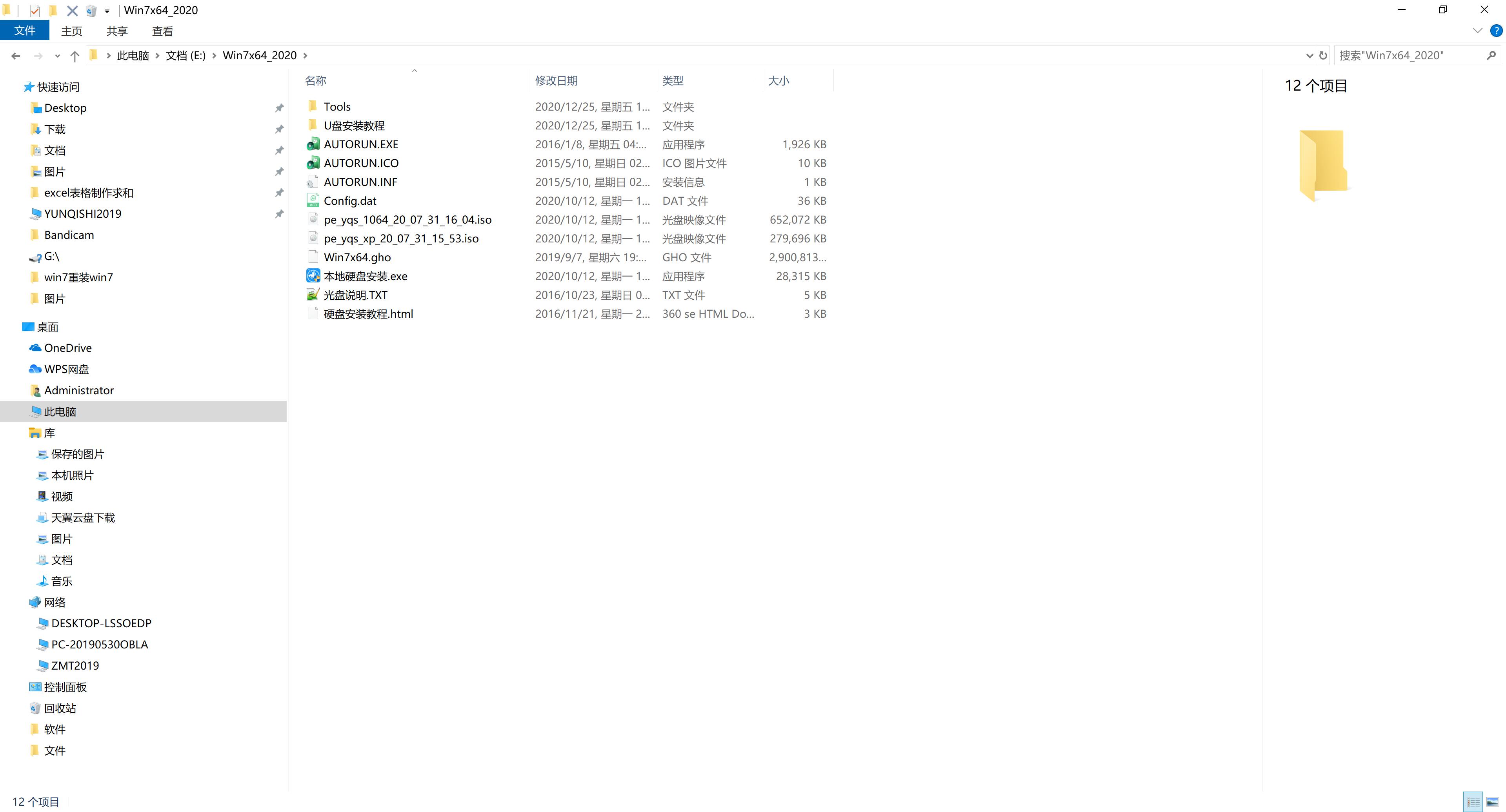Open Win7x64.gho GHO file
The height and width of the screenshot is (812, 1506).
(x=357, y=257)
